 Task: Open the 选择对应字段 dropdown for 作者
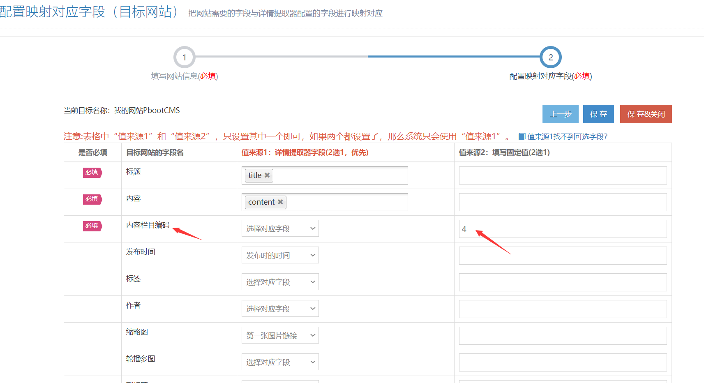280,308
